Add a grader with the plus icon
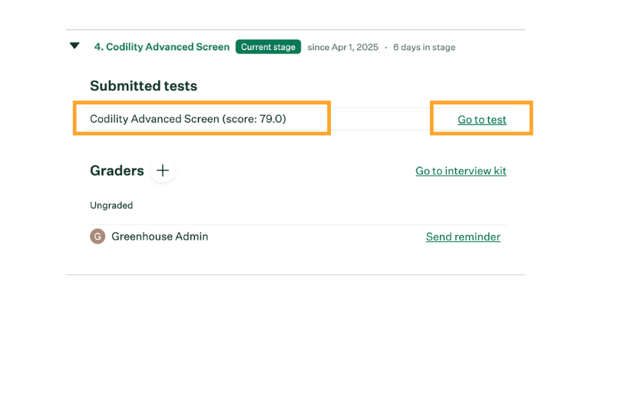628x411 pixels. 163,171
